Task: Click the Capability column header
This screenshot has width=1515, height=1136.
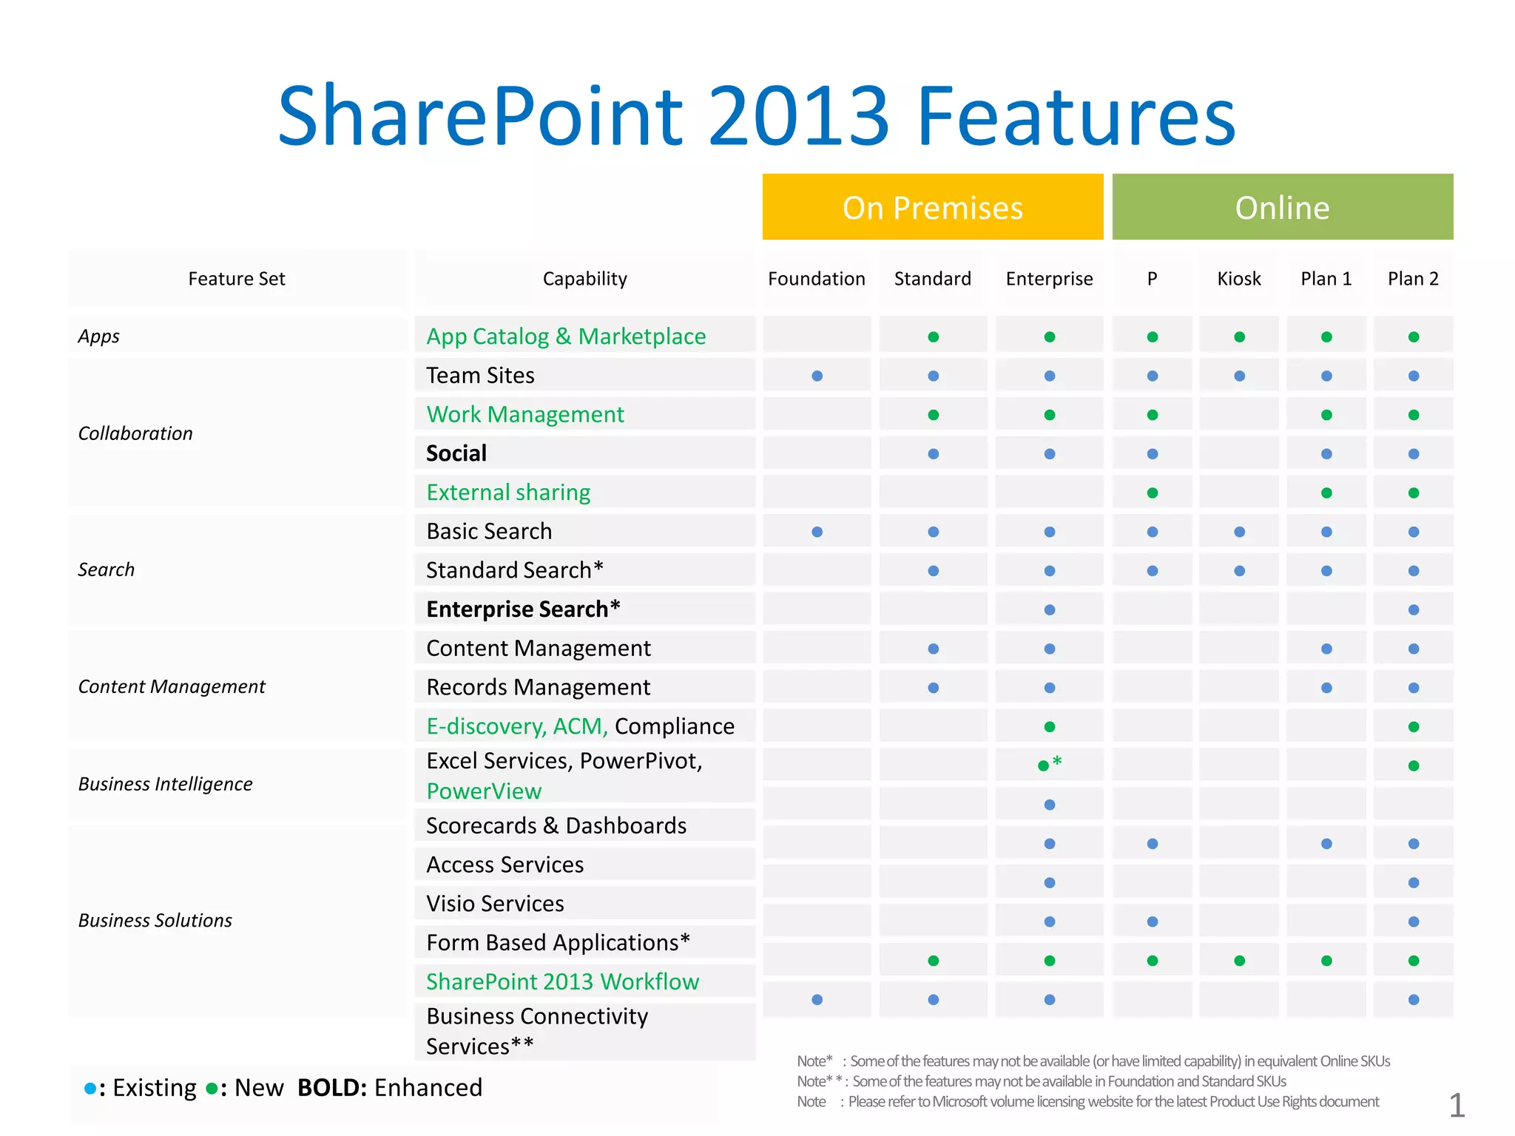Action: click(x=584, y=279)
